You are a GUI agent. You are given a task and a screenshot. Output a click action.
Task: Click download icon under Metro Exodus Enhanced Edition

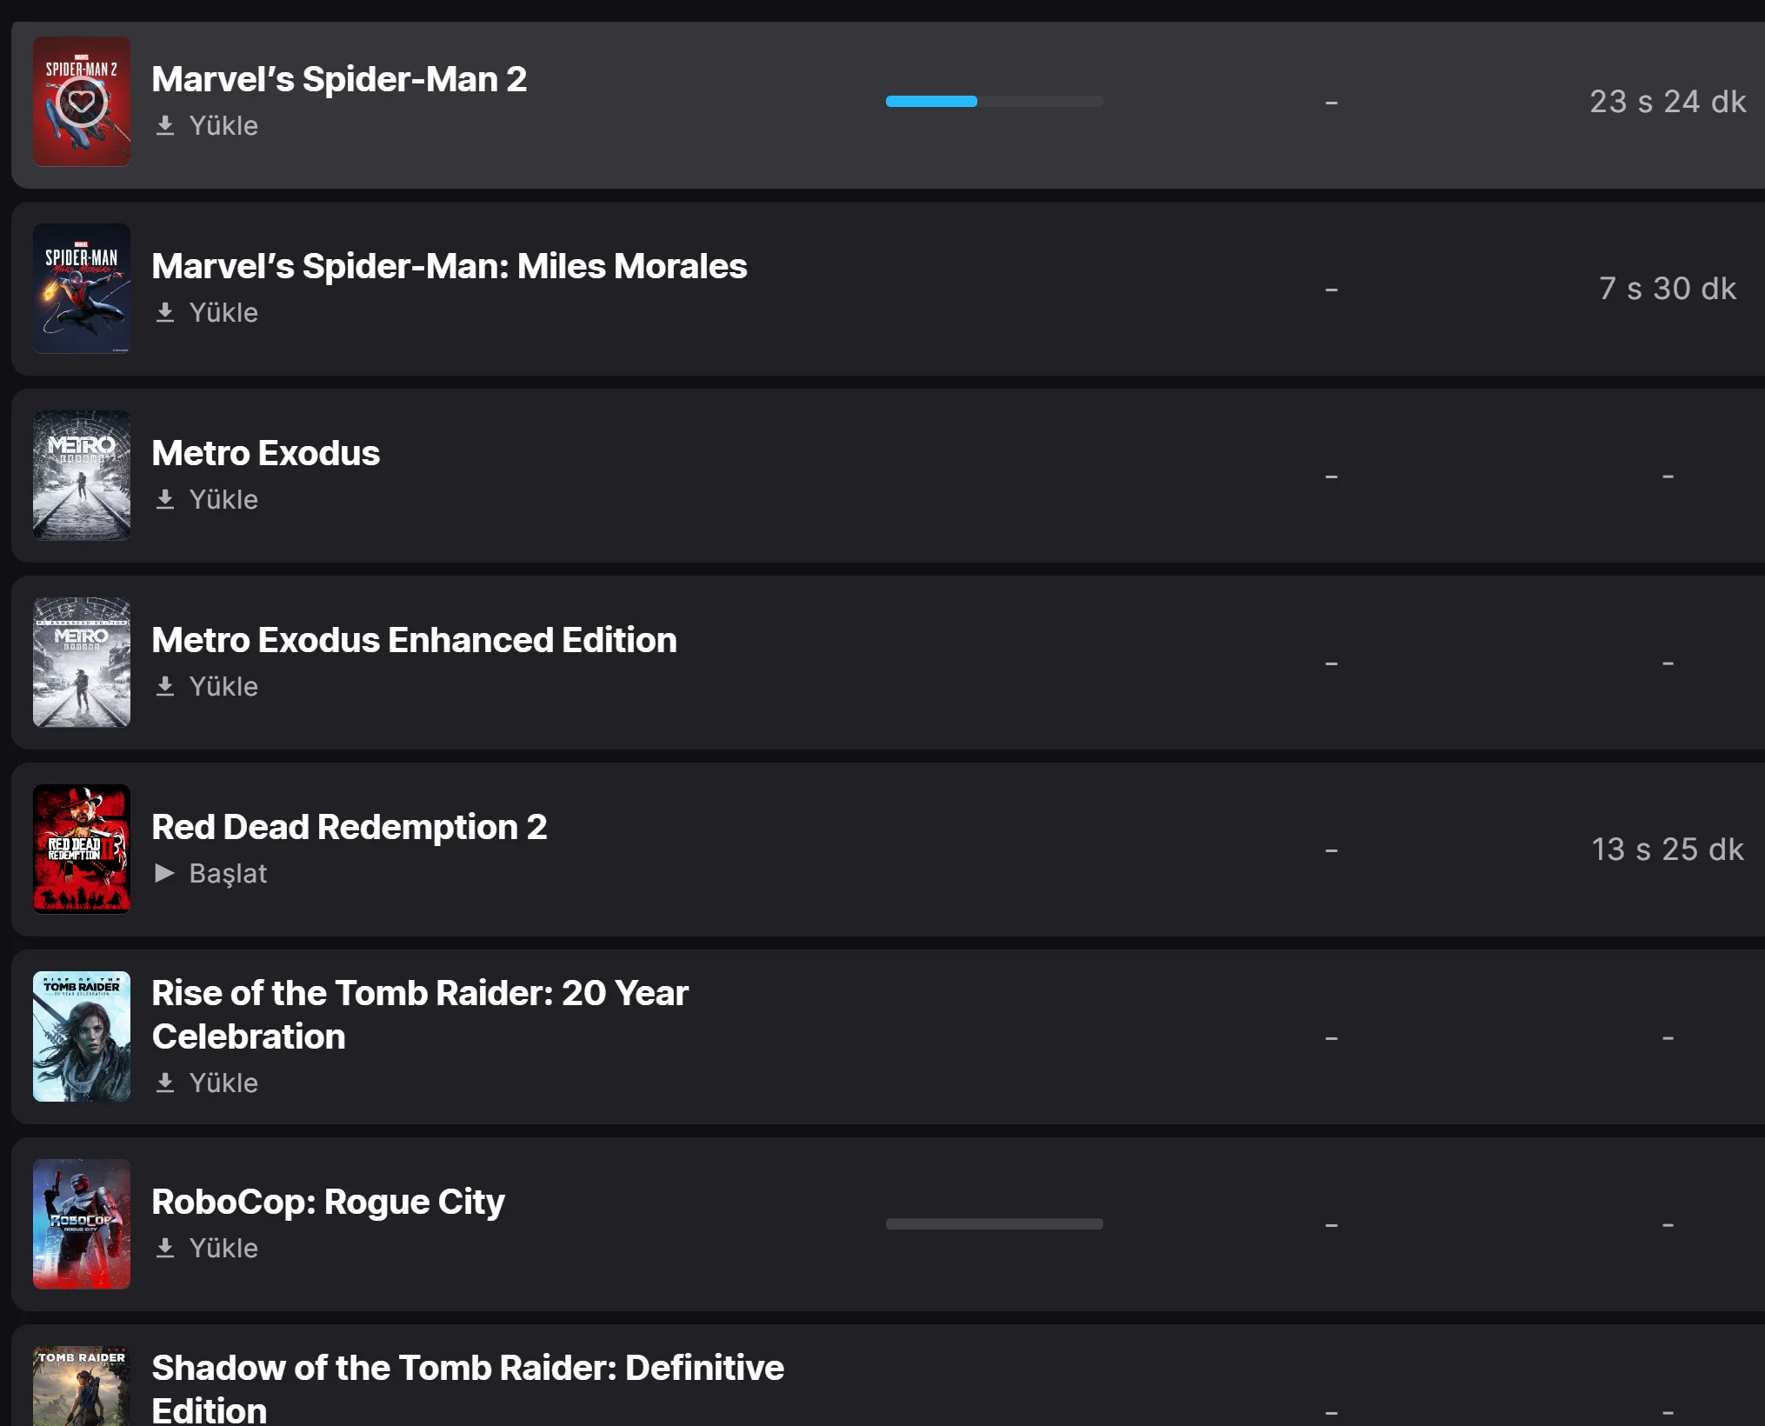165,687
